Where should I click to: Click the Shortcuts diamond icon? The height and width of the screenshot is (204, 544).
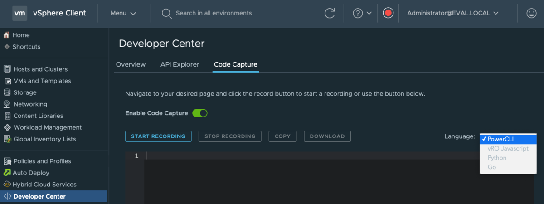click(x=6, y=47)
